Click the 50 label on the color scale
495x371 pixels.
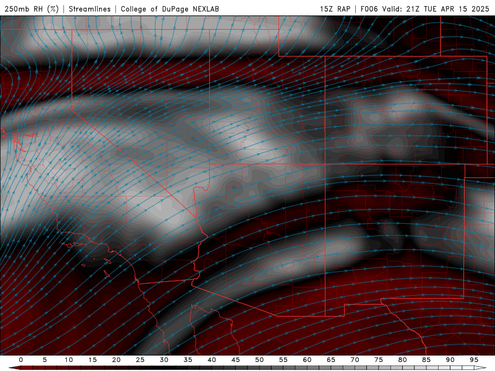(259, 360)
